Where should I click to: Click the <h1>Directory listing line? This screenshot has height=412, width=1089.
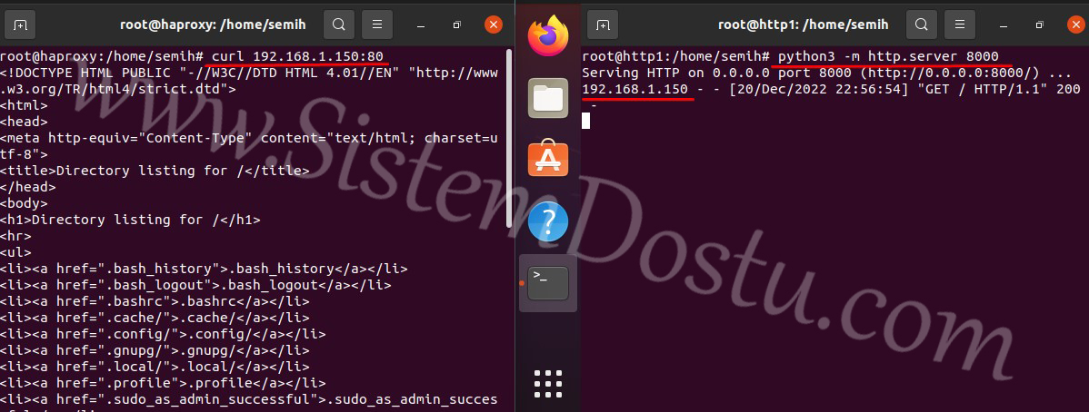point(131,220)
